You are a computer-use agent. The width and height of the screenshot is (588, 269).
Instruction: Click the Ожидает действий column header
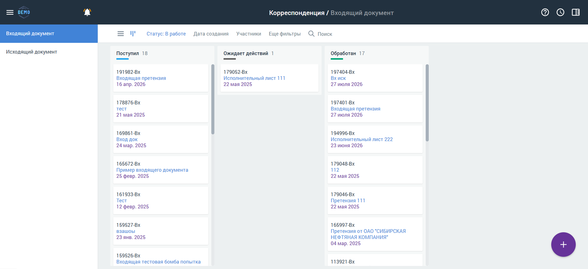(x=246, y=53)
